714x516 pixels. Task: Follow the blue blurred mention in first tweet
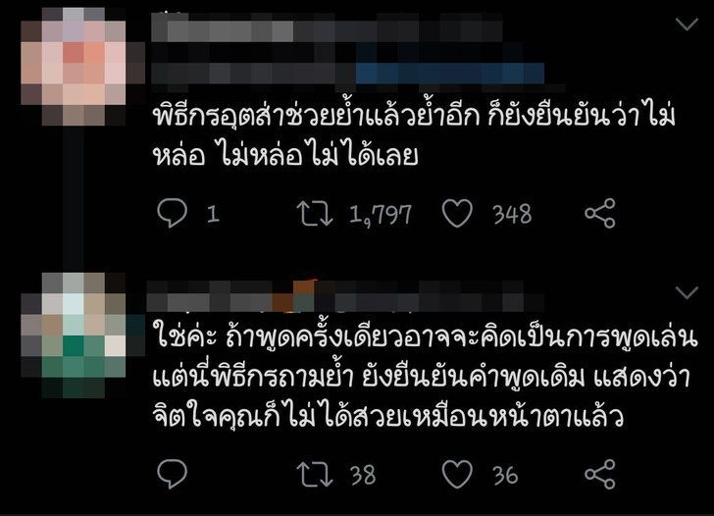click(450, 74)
